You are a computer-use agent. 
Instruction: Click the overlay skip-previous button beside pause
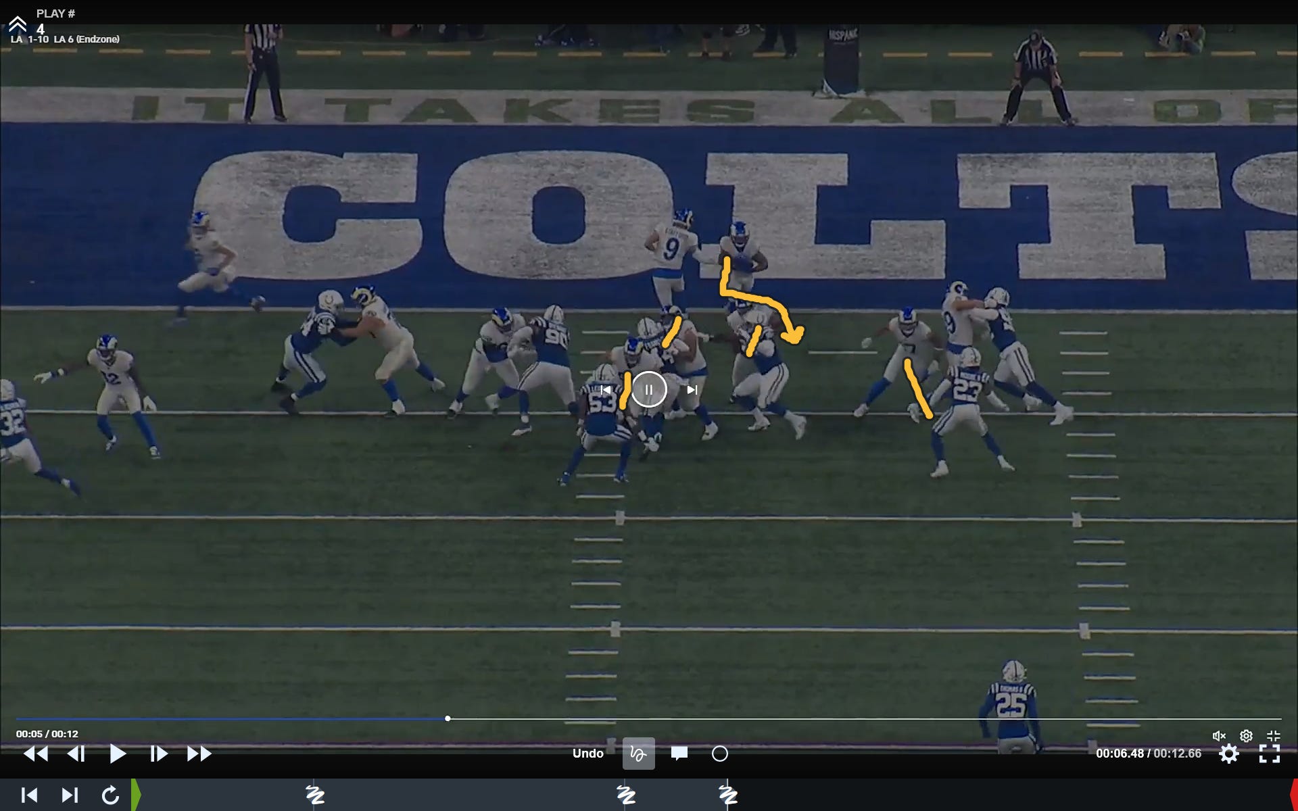click(606, 389)
